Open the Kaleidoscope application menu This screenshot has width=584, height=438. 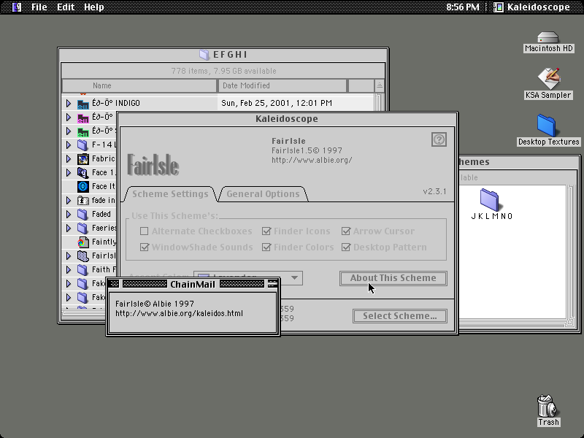pyautogui.click(x=532, y=7)
